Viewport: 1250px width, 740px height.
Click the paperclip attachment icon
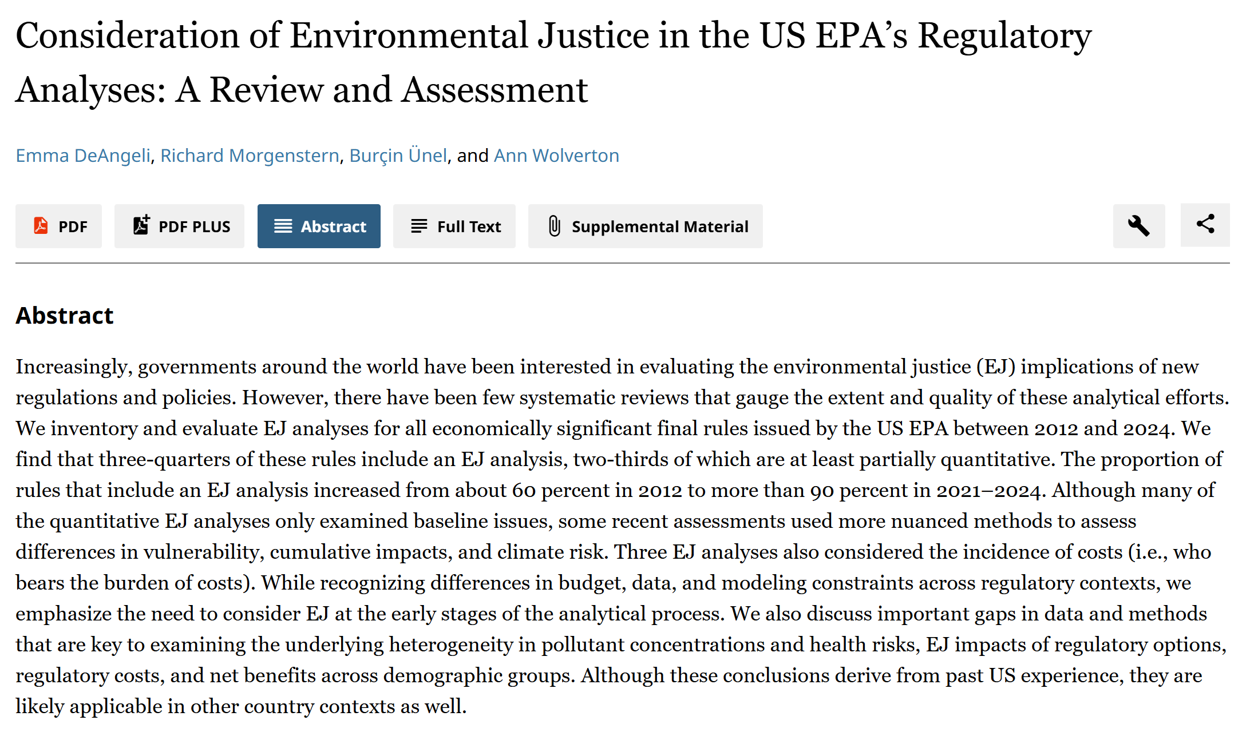[554, 226]
